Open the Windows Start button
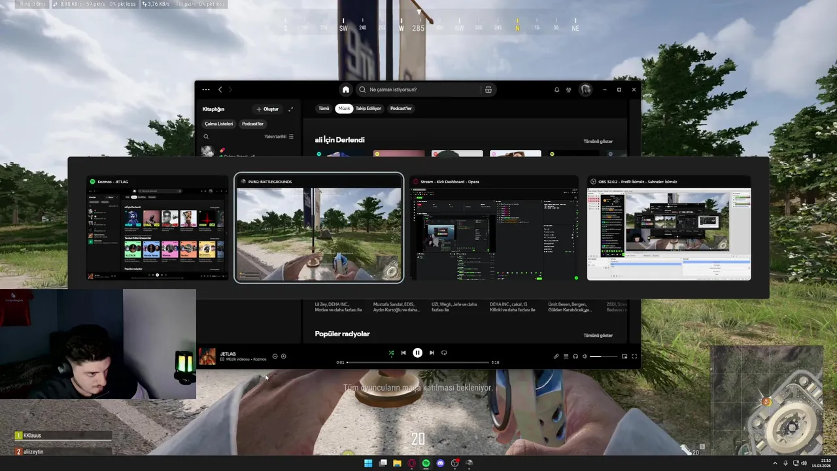Screen dimensions: 837x471 (368, 463)
